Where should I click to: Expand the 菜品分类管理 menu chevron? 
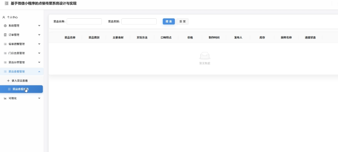pyautogui.click(x=39, y=62)
